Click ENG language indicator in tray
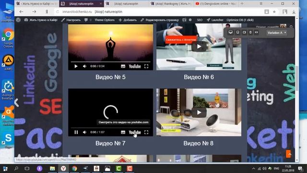307x173 pixels. tap(276, 169)
